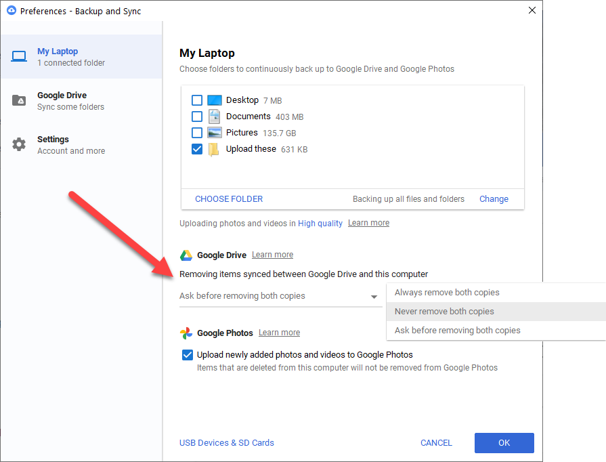Close the Preferences window
The width and height of the screenshot is (606, 462).
(532, 10)
